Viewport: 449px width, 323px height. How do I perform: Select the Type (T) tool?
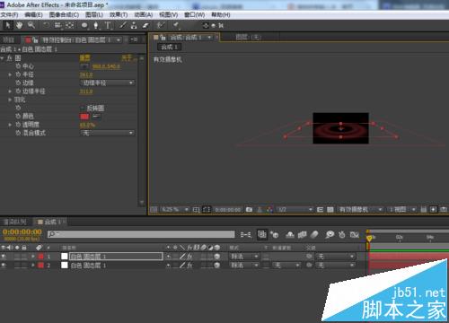coord(108,25)
